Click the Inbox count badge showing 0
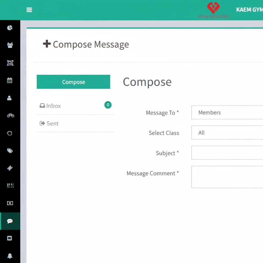The width and height of the screenshot is (263, 263). pos(108,105)
